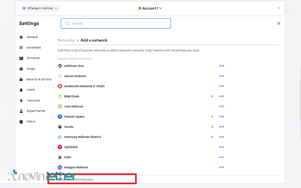Select 'Popular custom networks' label
This screenshot has height=188, width=301.
tap(75, 59)
